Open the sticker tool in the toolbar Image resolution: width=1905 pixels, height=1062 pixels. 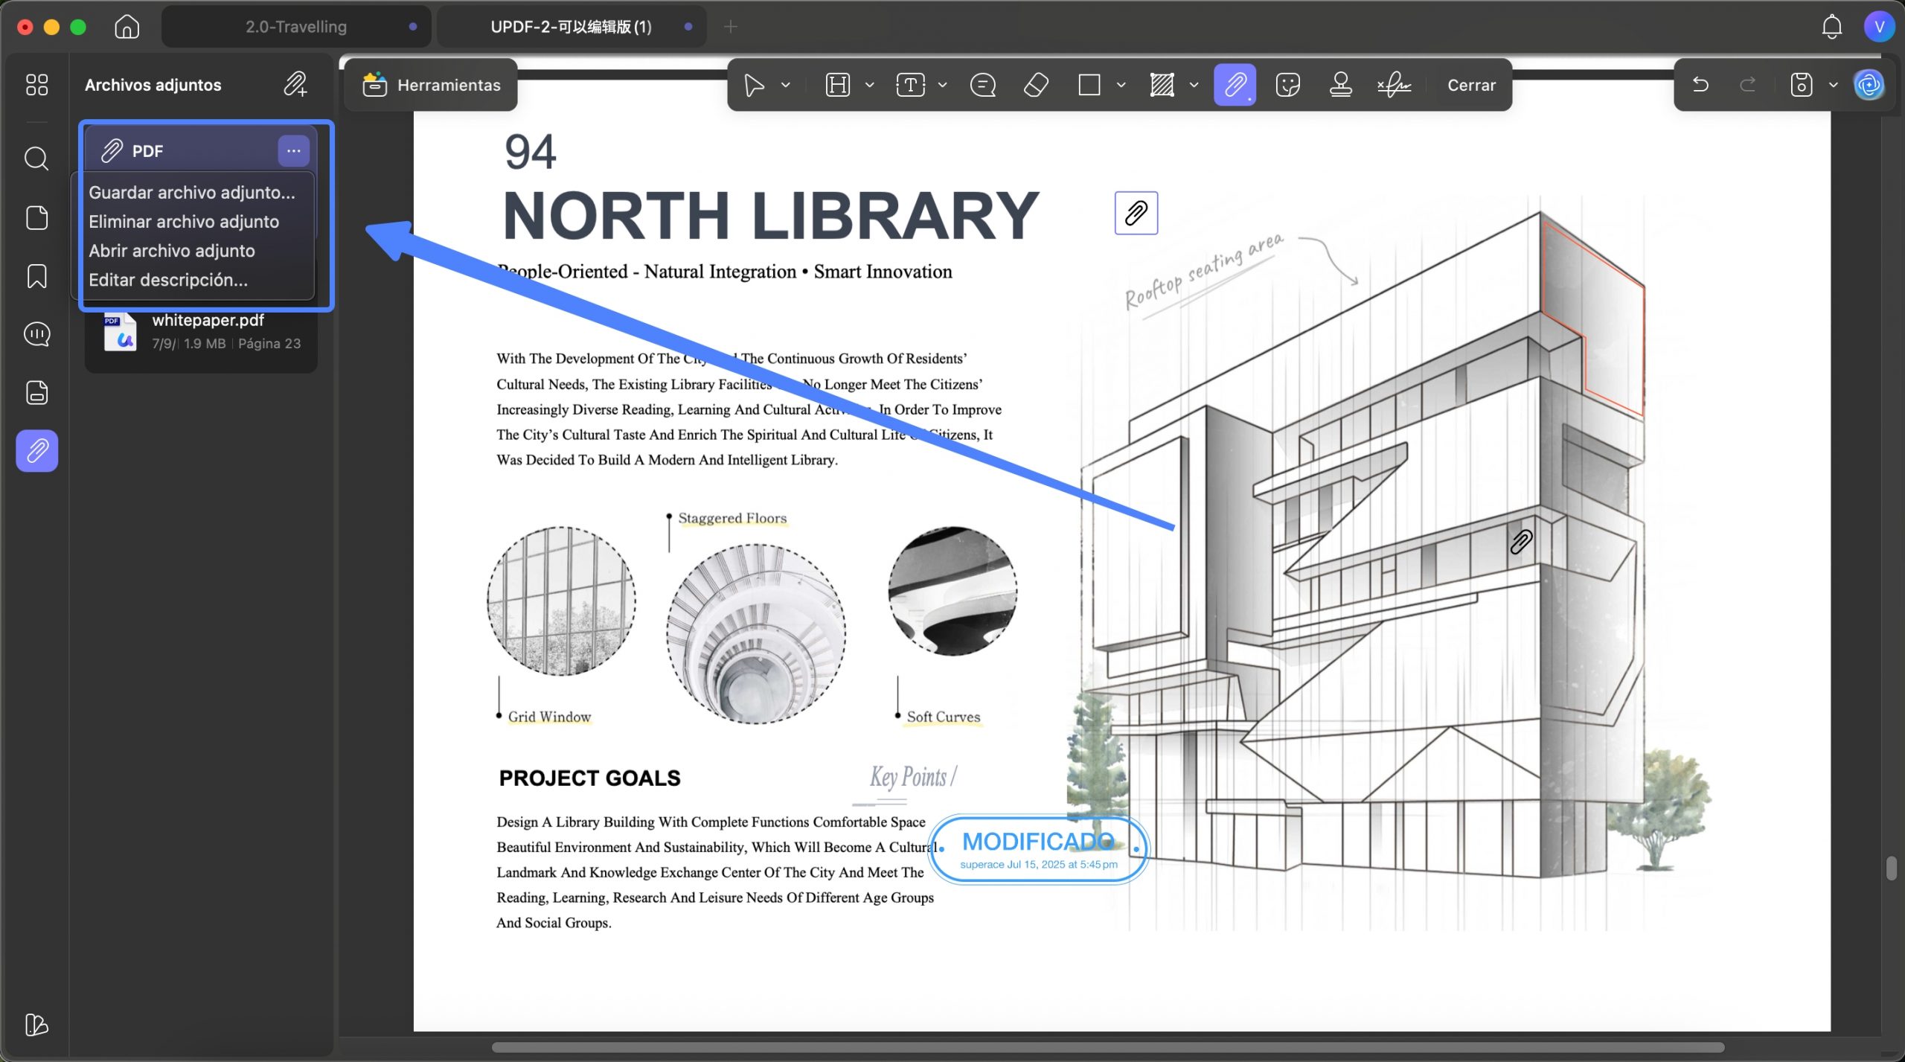[1288, 85]
